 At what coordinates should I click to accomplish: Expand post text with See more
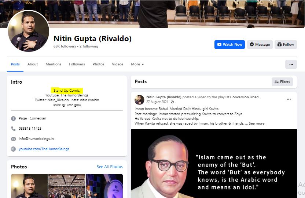tap(257, 123)
